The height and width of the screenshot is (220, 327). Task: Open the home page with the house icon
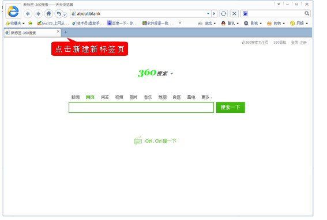pos(48,14)
